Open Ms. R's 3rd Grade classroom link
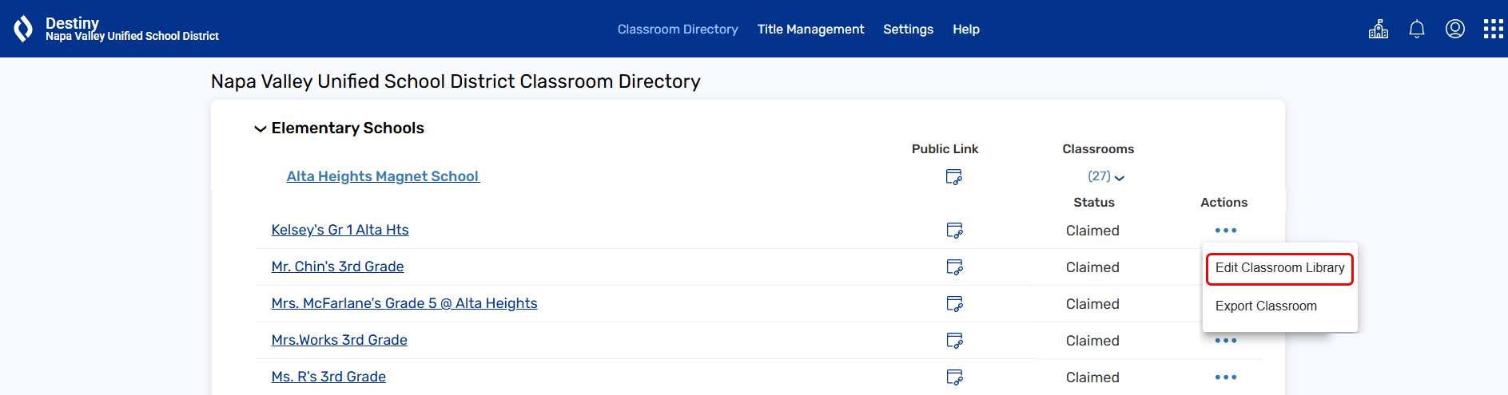 coord(328,377)
